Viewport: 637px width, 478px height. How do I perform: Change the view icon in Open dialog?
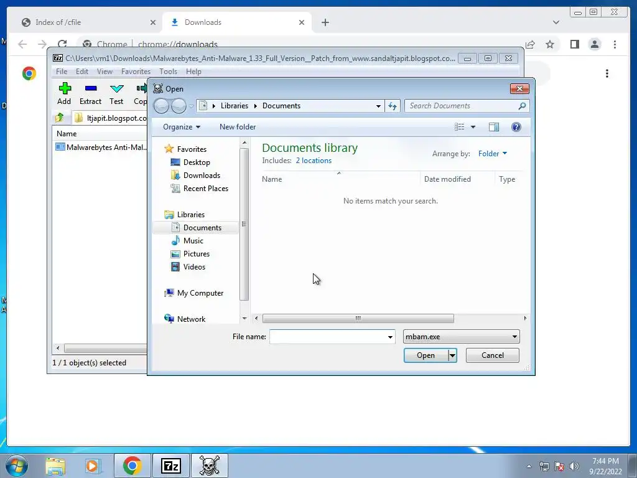click(460, 127)
